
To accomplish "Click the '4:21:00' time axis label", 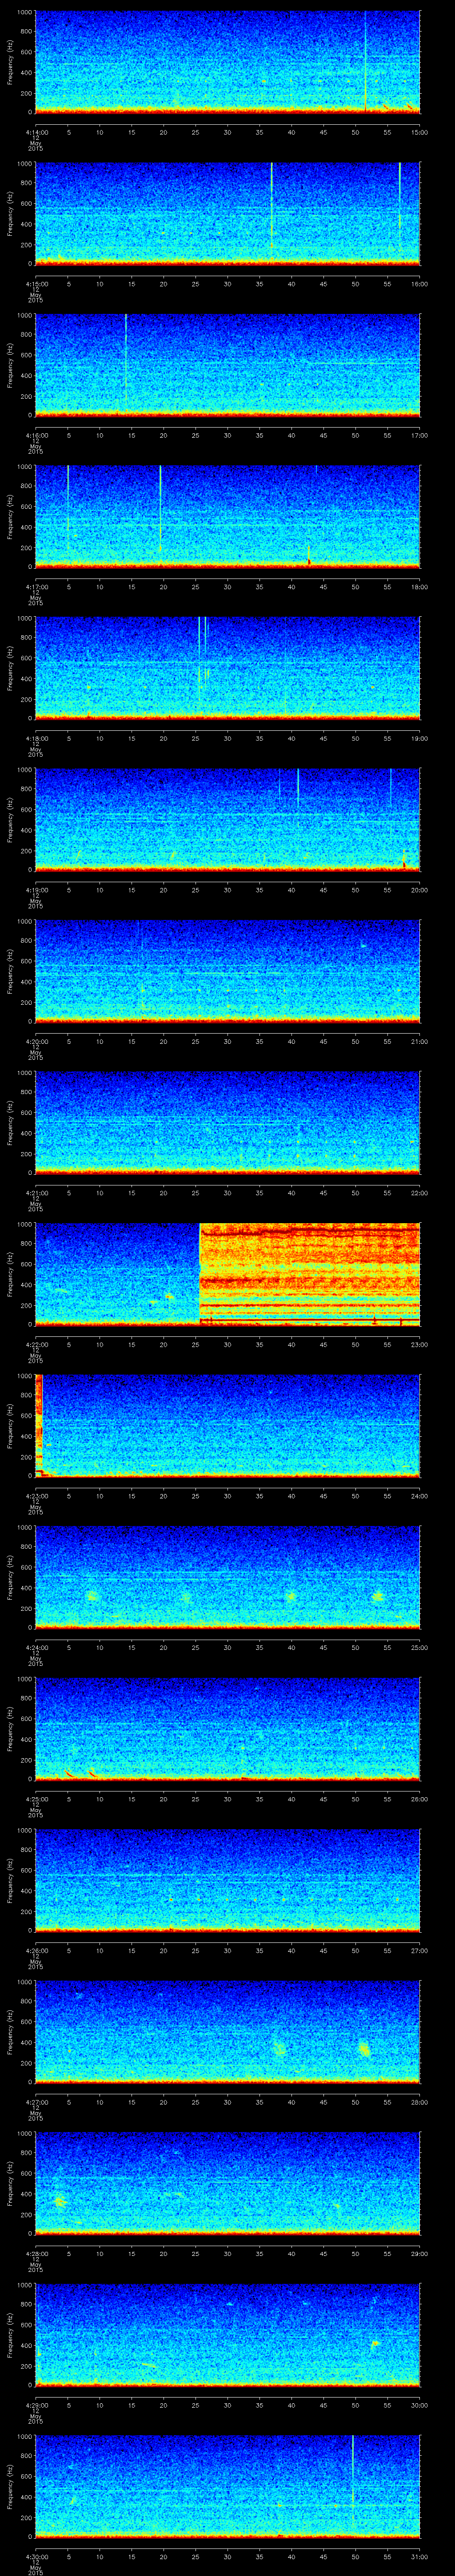I will coord(36,1193).
